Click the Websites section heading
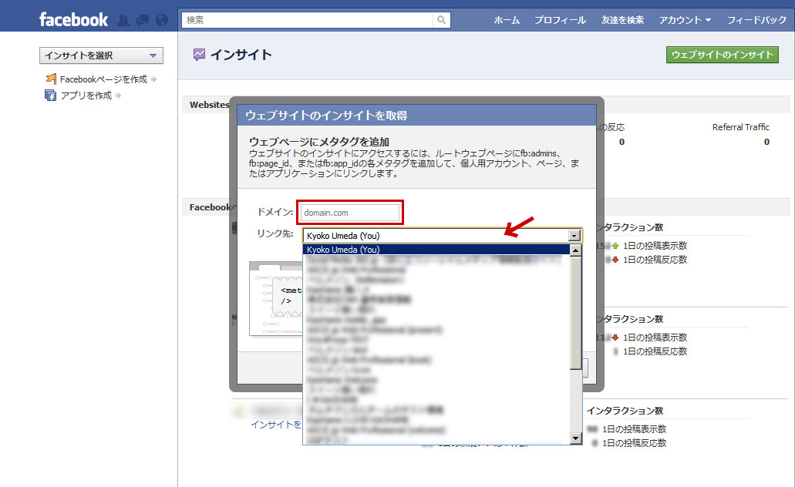 pyautogui.click(x=210, y=105)
